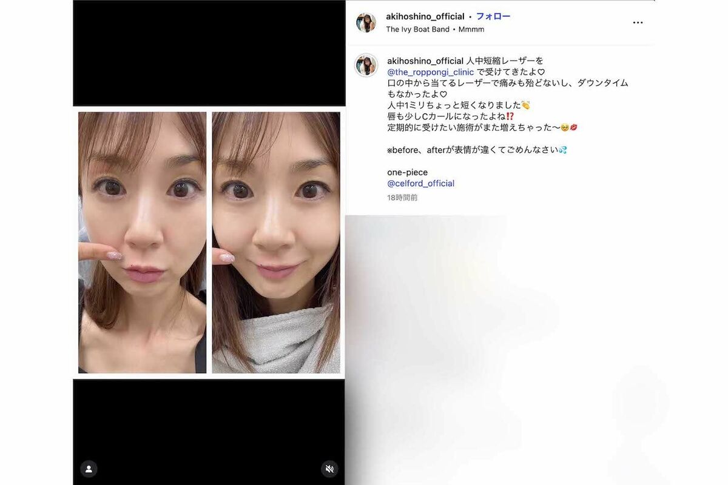Show tagged people on the video
Viewport: 728px width, 485px height.
(x=89, y=469)
